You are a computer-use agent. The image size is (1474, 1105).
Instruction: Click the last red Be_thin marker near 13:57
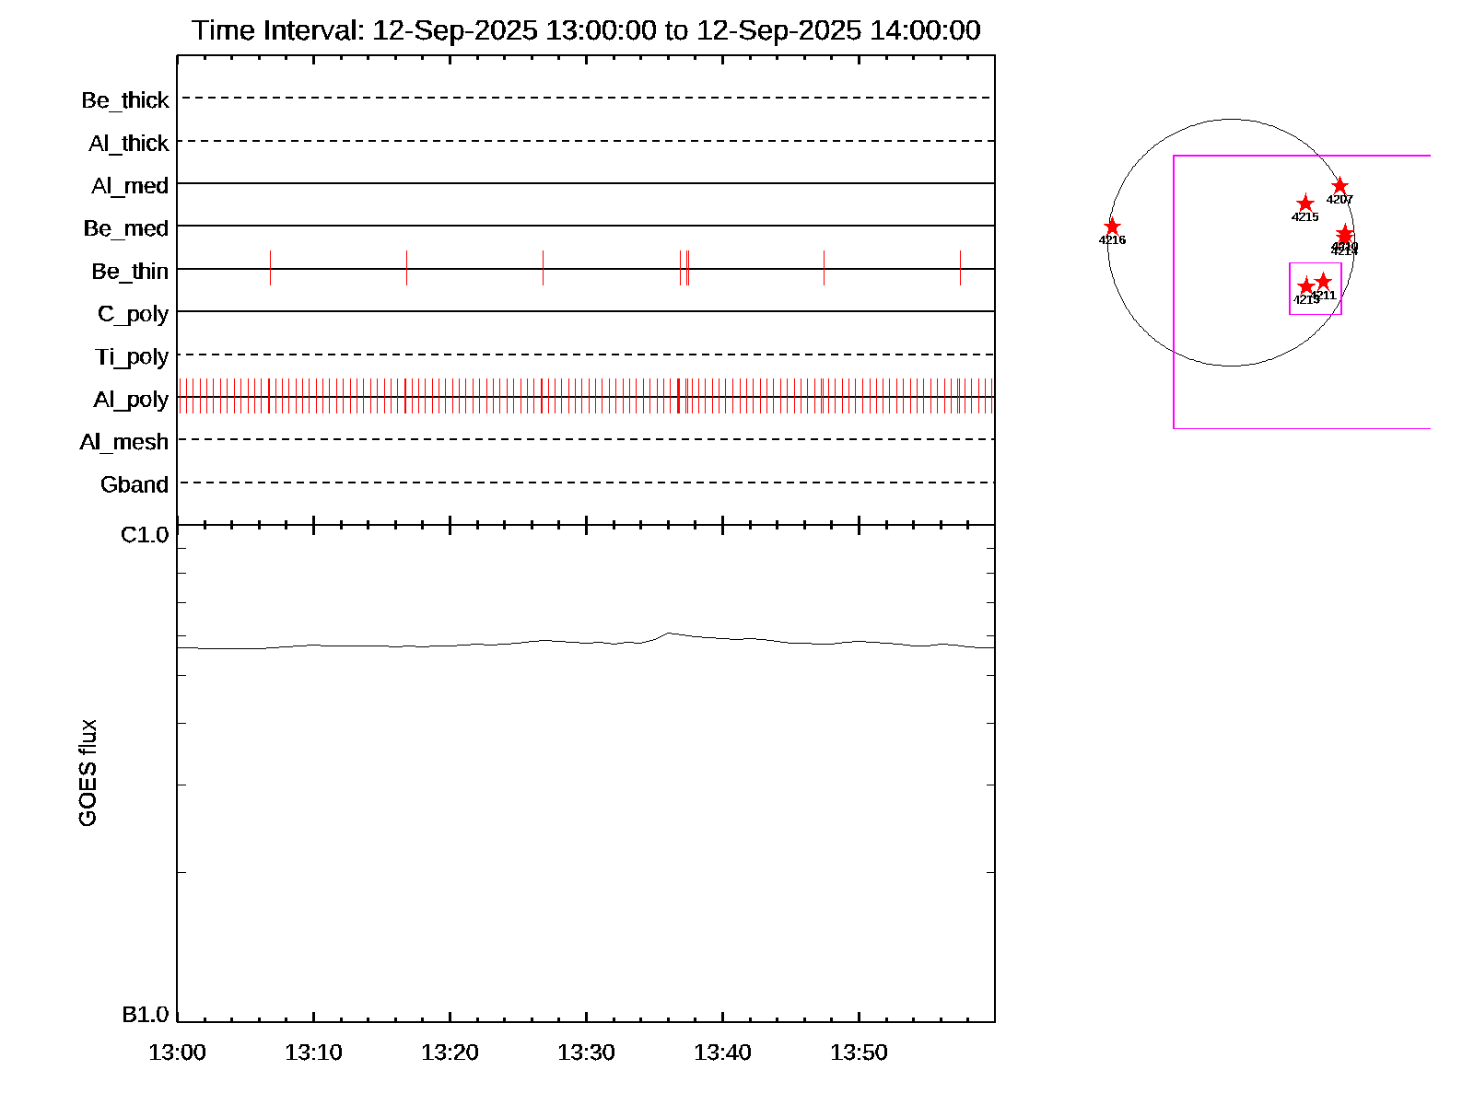tap(960, 268)
